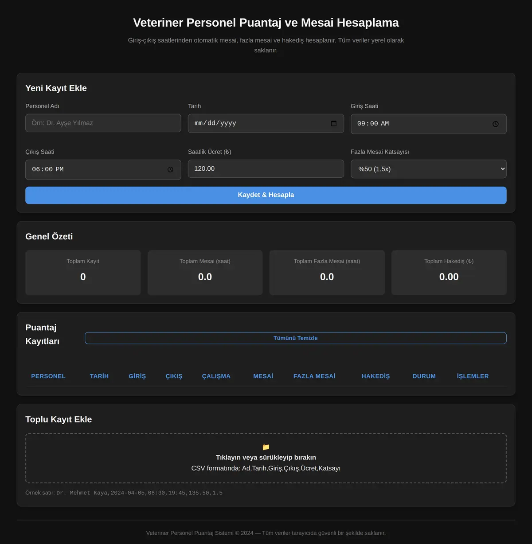Open the clock picker for Giriş Saati
The image size is (532, 544).
coord(496,124)
